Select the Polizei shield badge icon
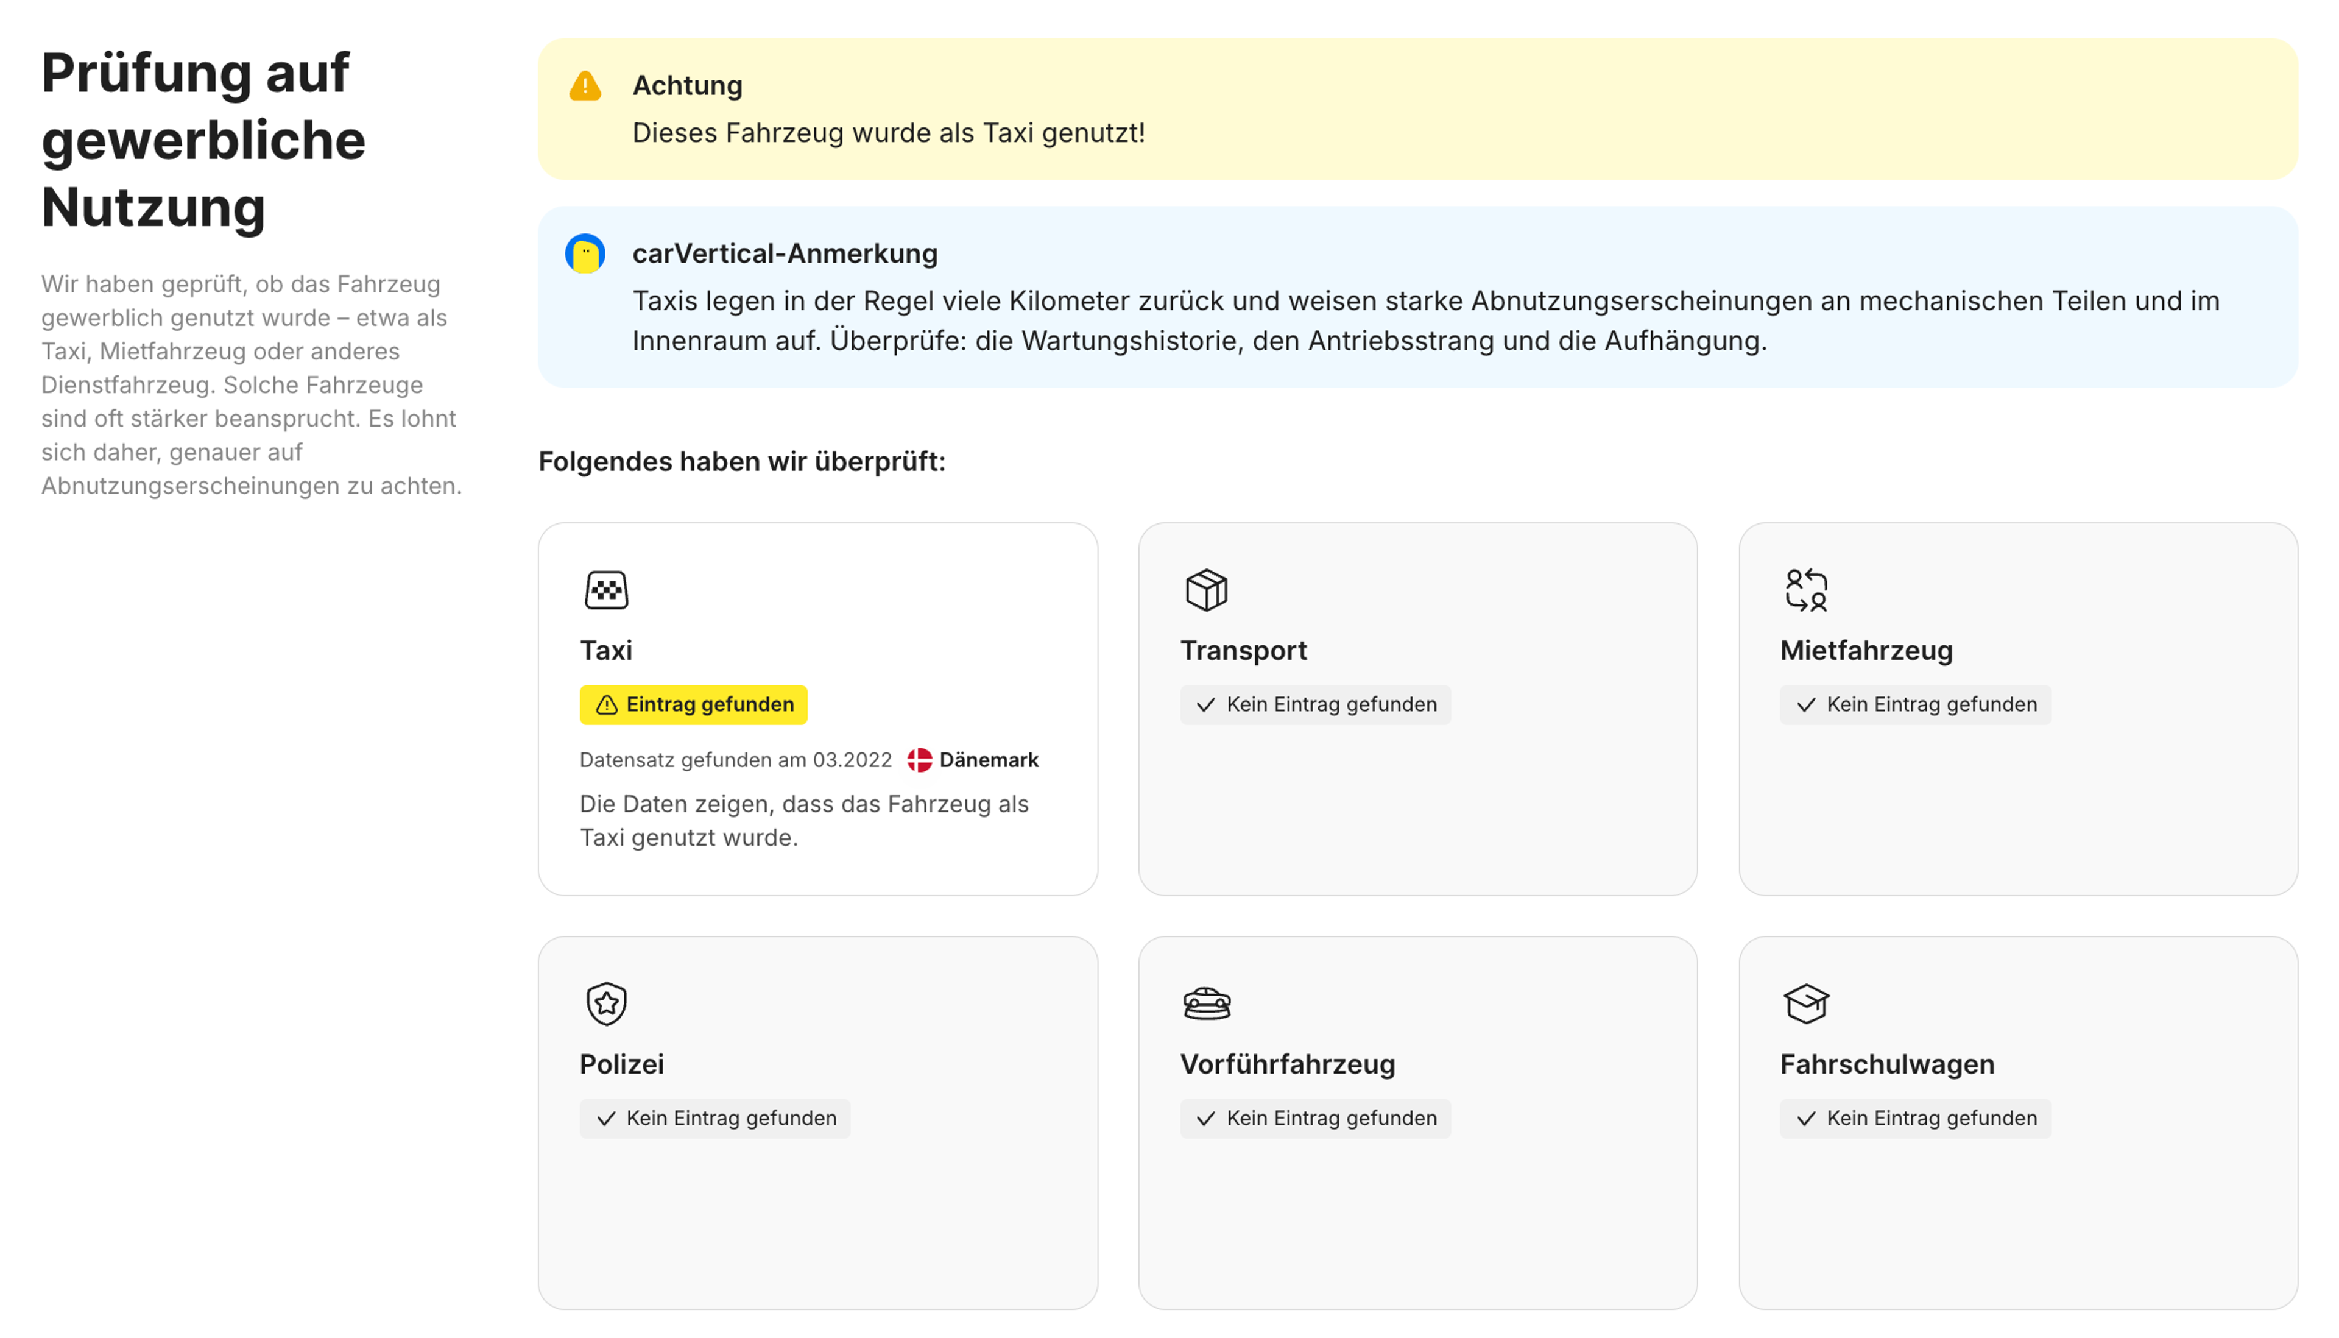Viewport: 2339px width, 1338px height. click(606, 1002)
